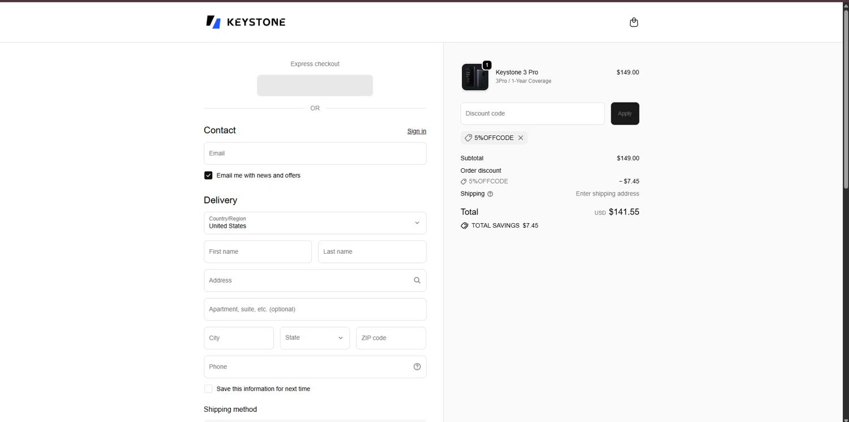Click the Express checkout button
The width and height of the screenshot is (849, 422).
pyautogui.click(x=315, y=86)
